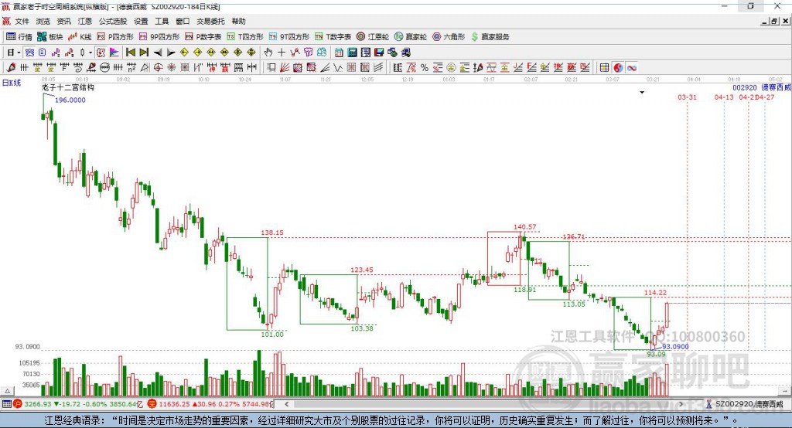Click the 002920 德赛西威 stock label
Viewport: 792px width, 428px height.
tap(761, 88)
